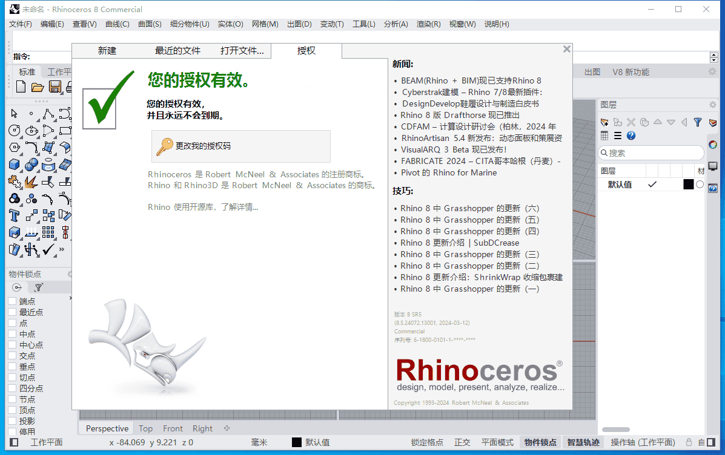Select the arrow selection tool

click(x=13, y=114)
